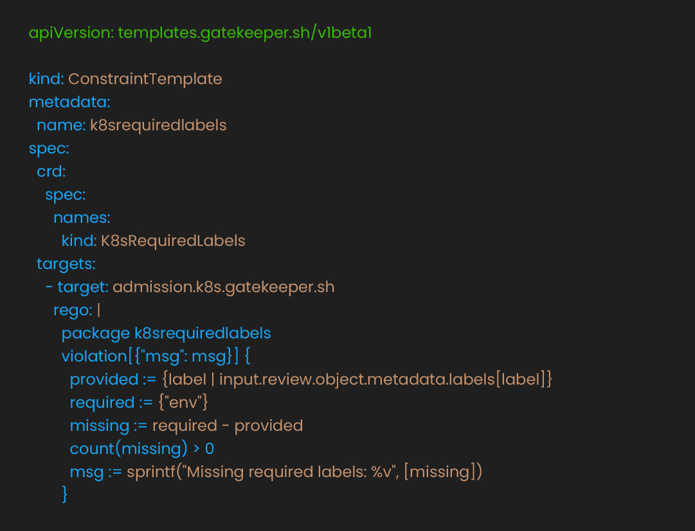Click the missing := required - provided line

(x=186, y=426)
